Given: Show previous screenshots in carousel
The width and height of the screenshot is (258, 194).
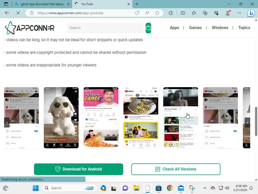Looking at the screenshot, I should [7, 123].
